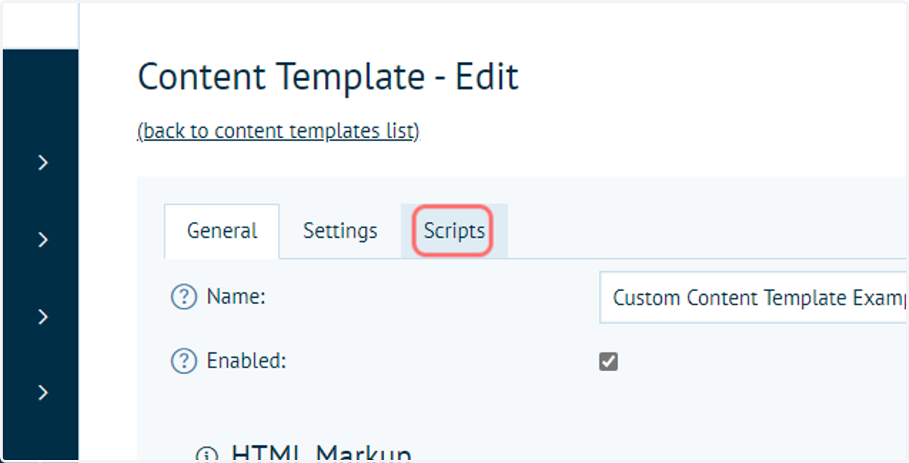Open the Settings tab

pyautogui.click(x=340, y=231)
